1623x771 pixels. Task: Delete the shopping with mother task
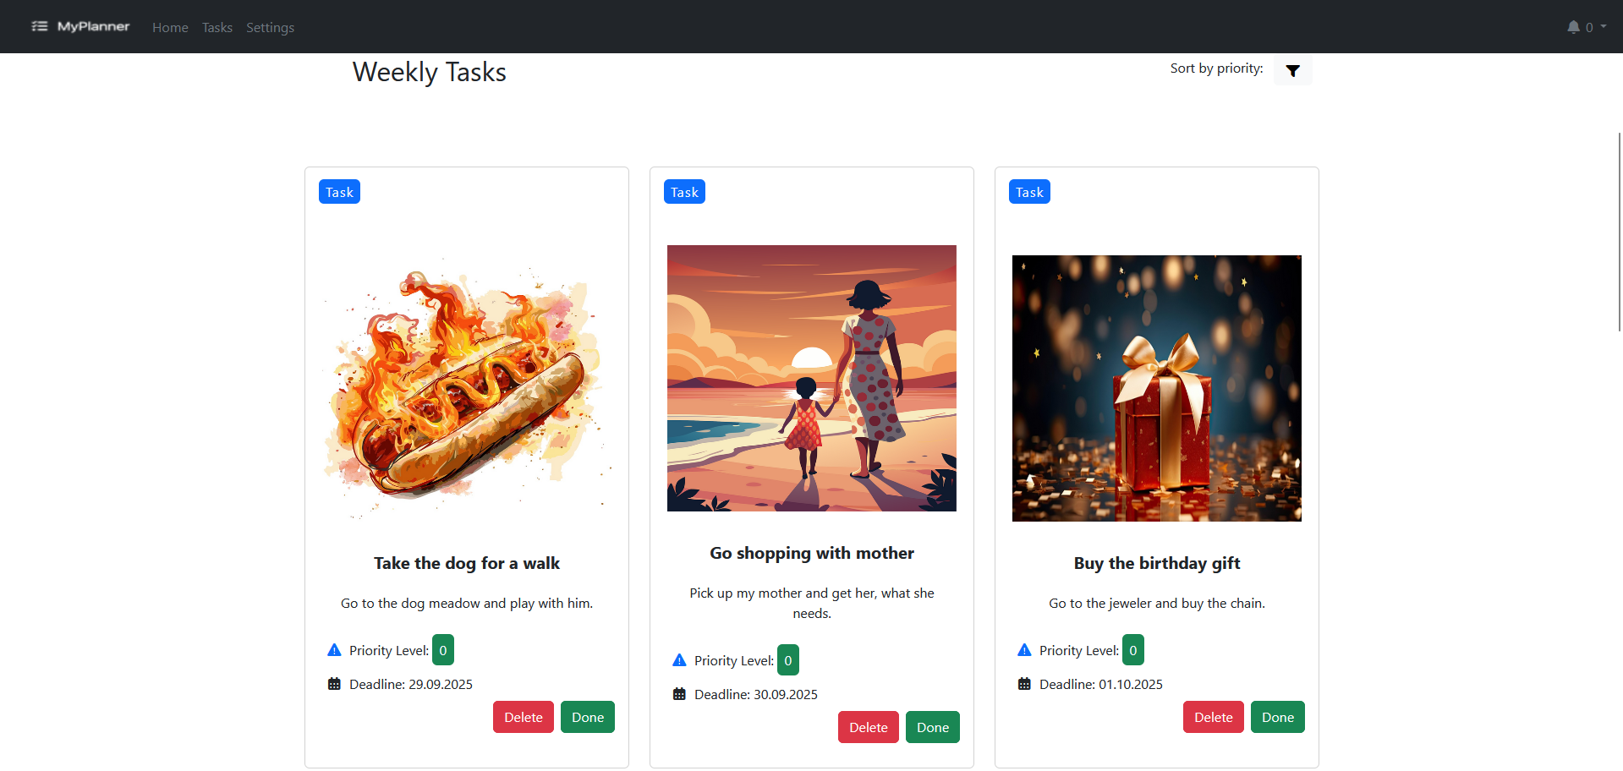click(x=868, y=727)
